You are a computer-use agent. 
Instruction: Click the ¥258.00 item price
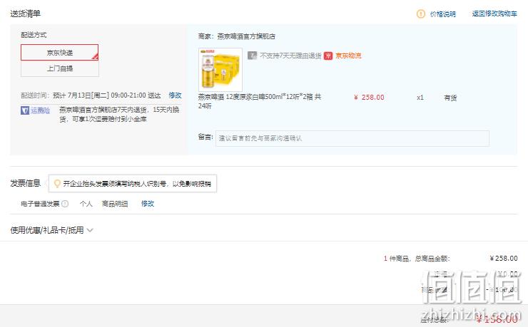[x=369, y=98]
